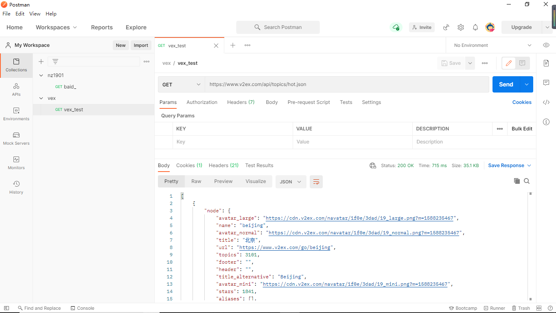
Task: Open the notifications bell icon
Action: point(475,27)
